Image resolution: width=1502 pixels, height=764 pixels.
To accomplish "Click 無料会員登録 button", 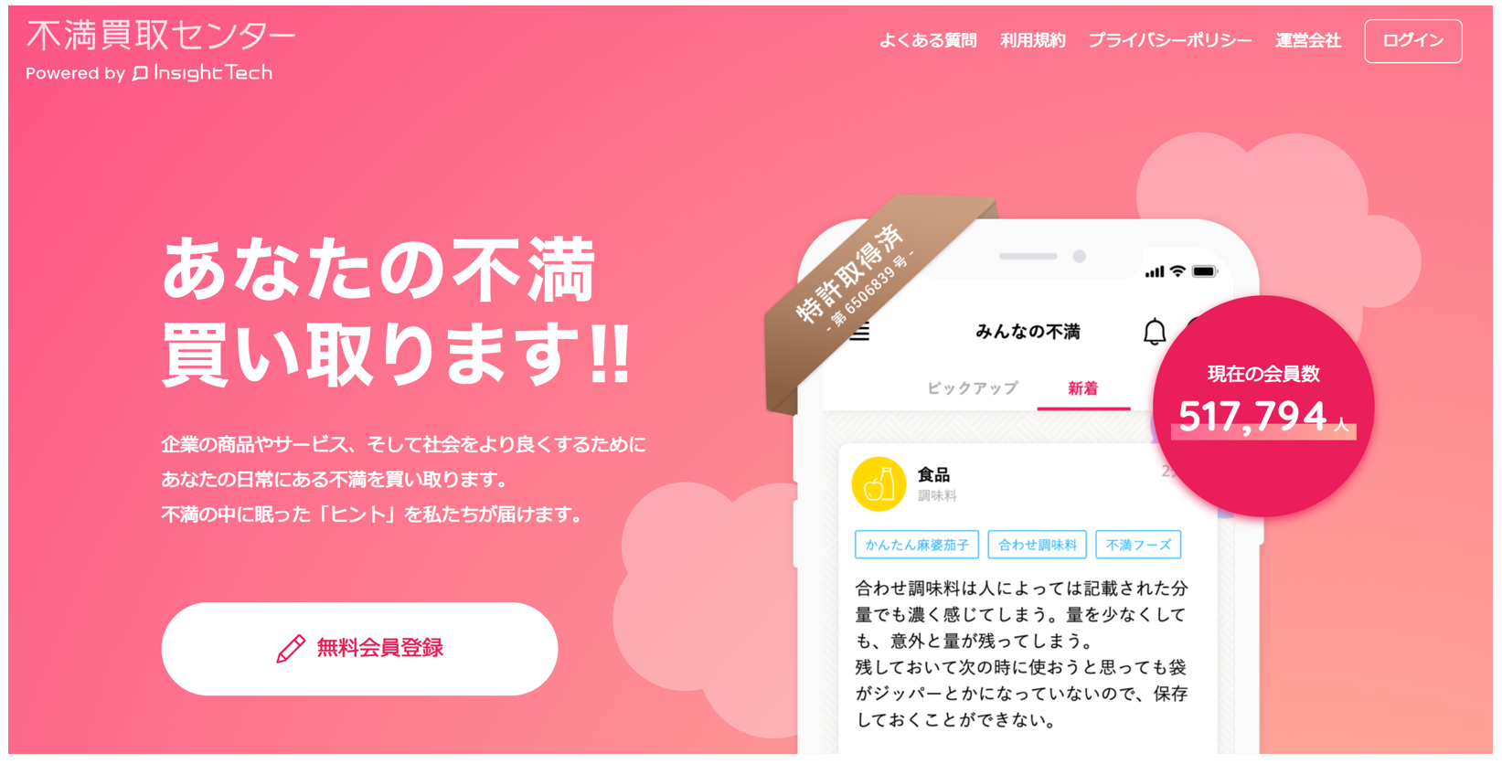I will coord(359,648).
